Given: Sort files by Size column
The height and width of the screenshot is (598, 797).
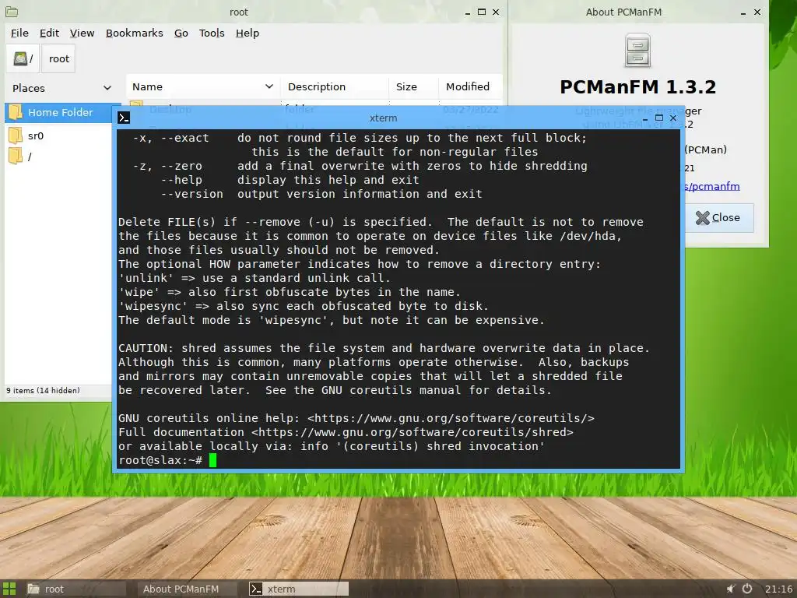Looking at the screenshot, I should point(413,86).
